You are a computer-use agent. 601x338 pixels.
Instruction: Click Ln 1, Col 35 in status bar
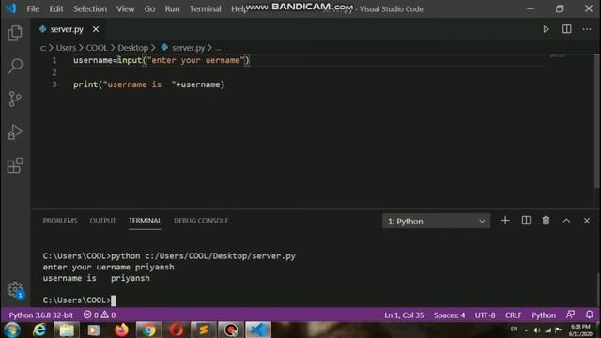point(404,315)
